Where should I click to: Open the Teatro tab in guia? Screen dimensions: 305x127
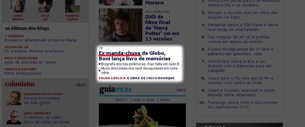pyautogui.click(x=121, y=100)
